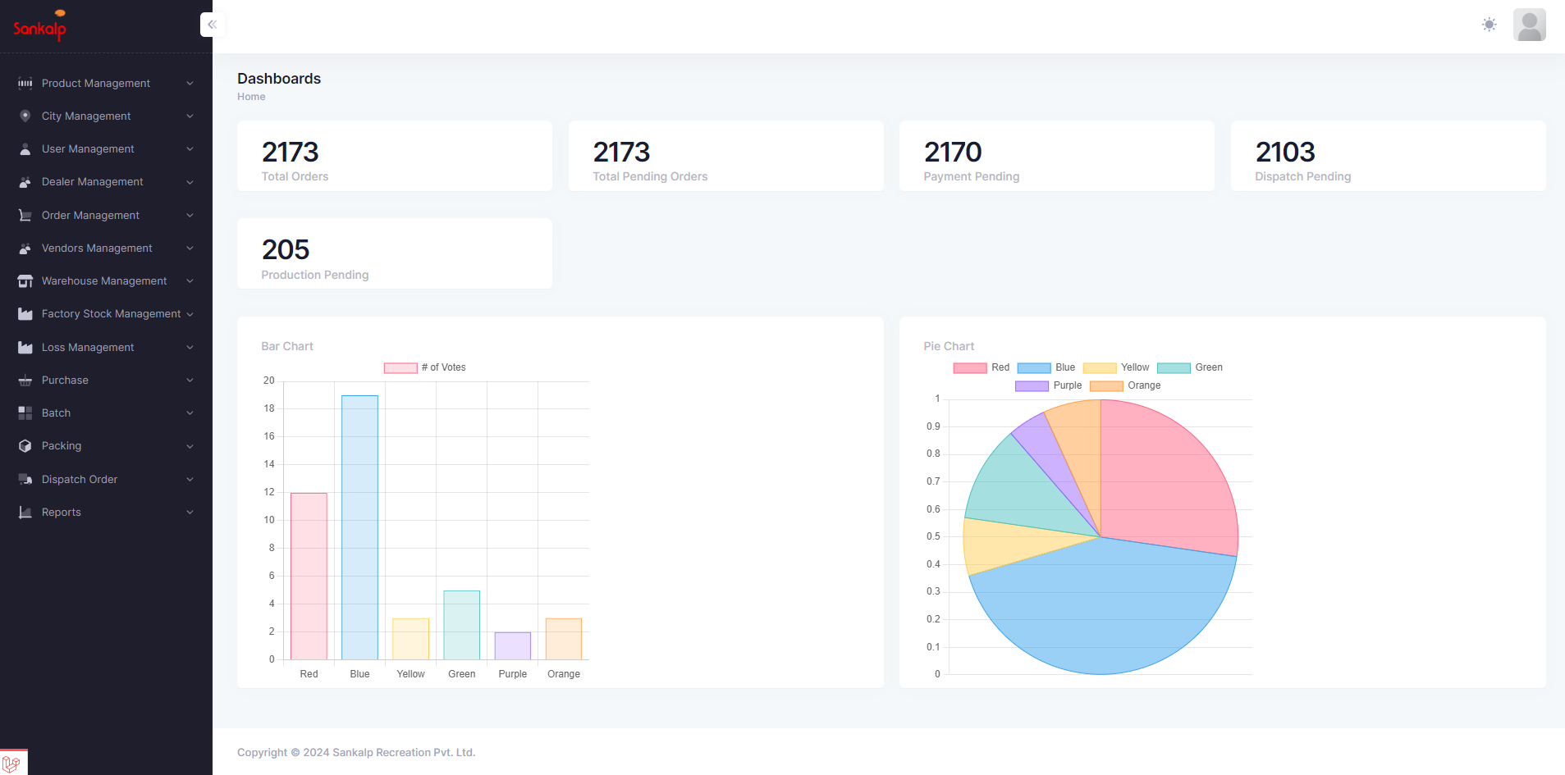The image size is (1565, 775).
Task: Click the City Management target icon
Action: click(x=25, y=116)
